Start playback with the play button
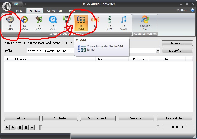The image size is (197, 139). [13, 127]
